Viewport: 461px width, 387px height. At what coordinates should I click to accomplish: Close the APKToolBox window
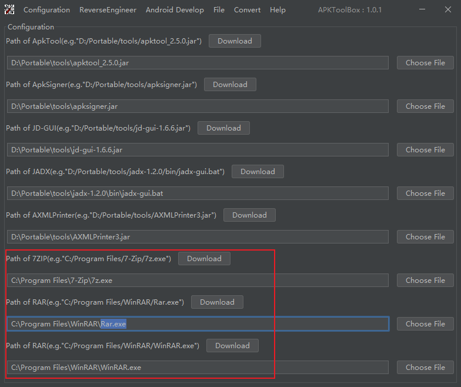pos(448,9)
